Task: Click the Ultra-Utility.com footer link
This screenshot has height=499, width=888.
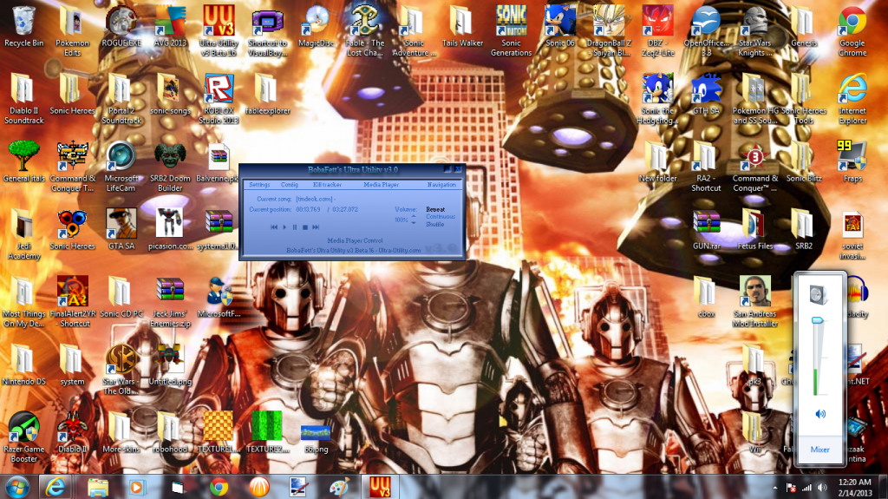Action: (399, 250)
